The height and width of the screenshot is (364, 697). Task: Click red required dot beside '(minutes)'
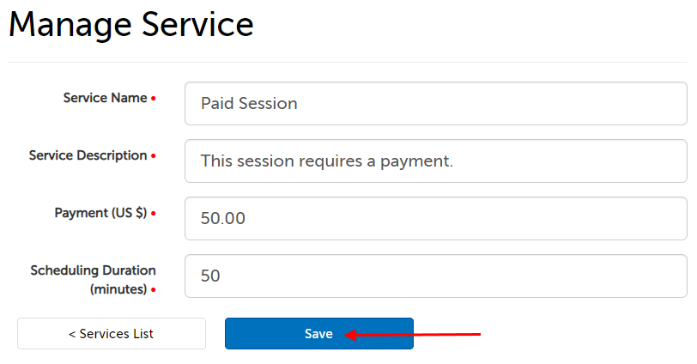click(x=154, y=291)
